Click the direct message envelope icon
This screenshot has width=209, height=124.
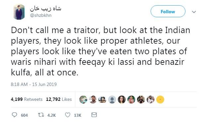94,115
